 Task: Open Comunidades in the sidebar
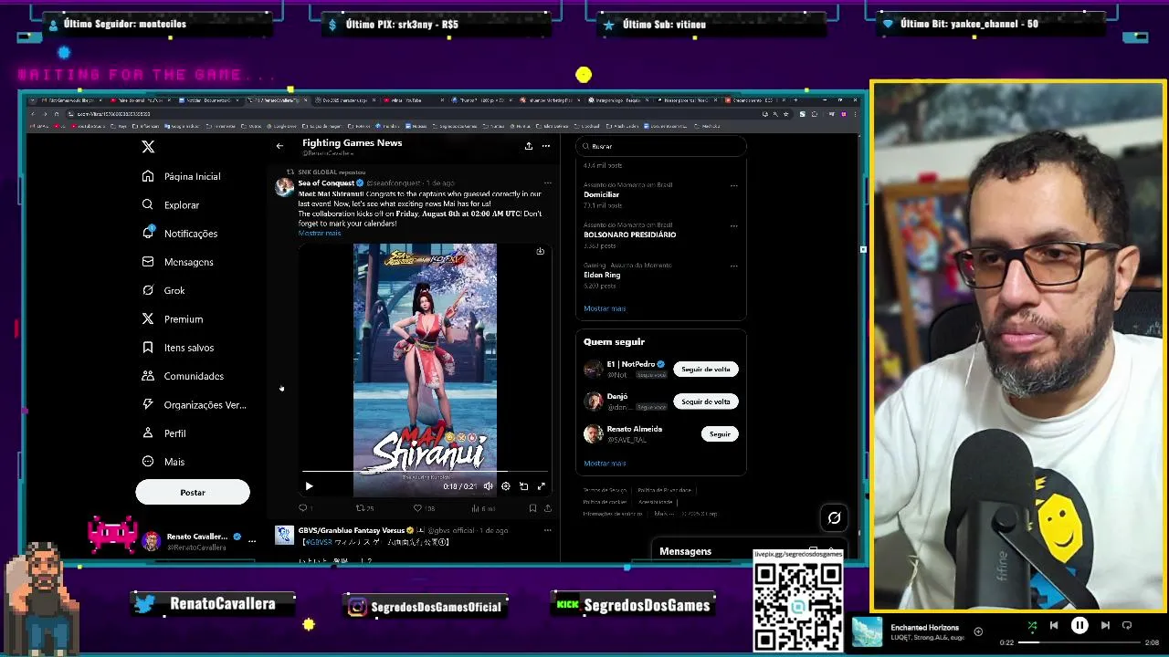pyautogui.click(x=183, y=376)
